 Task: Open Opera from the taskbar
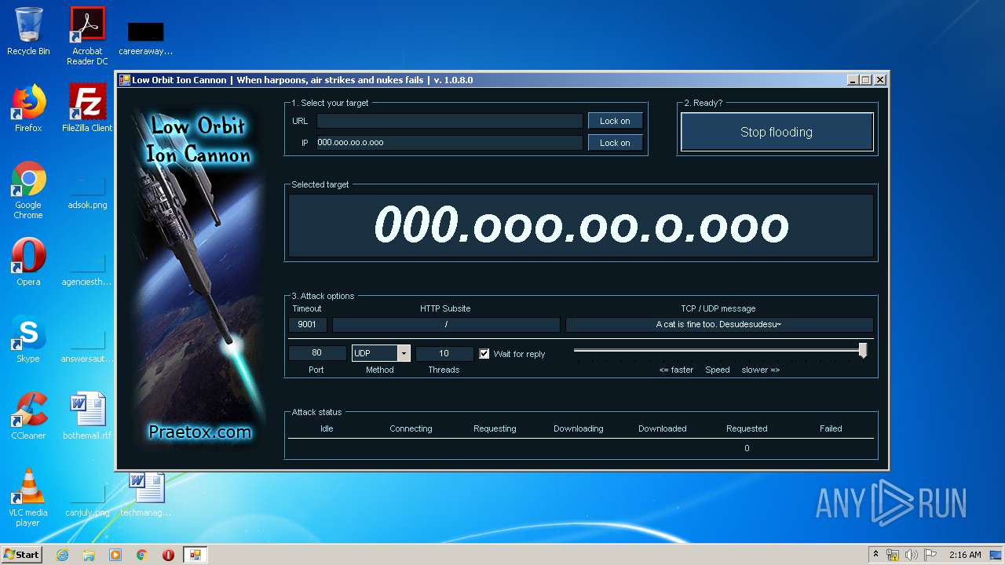tap(168, 555)
